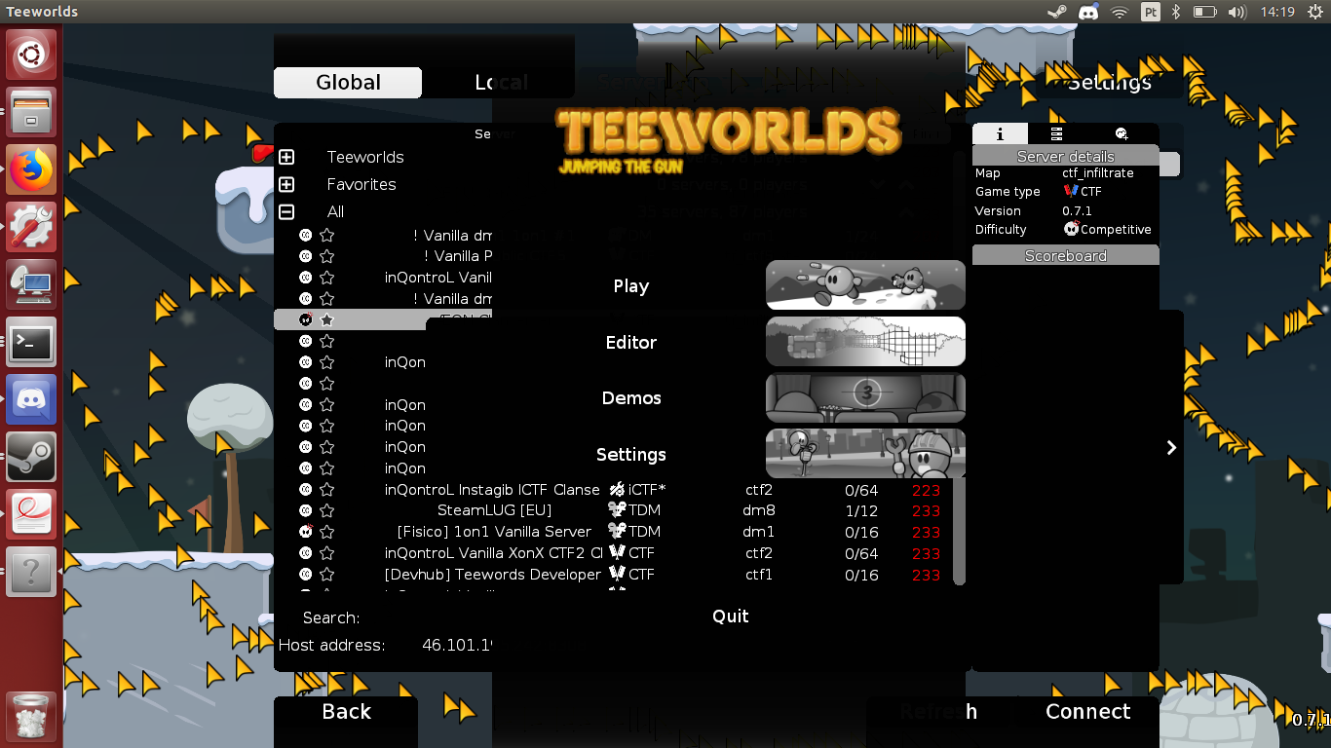Click the skull level icon of the highlighted server row

click(x=305, y=319)
